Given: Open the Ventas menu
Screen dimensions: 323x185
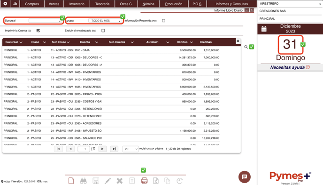Looking at the screenshot, I should 54,4.
